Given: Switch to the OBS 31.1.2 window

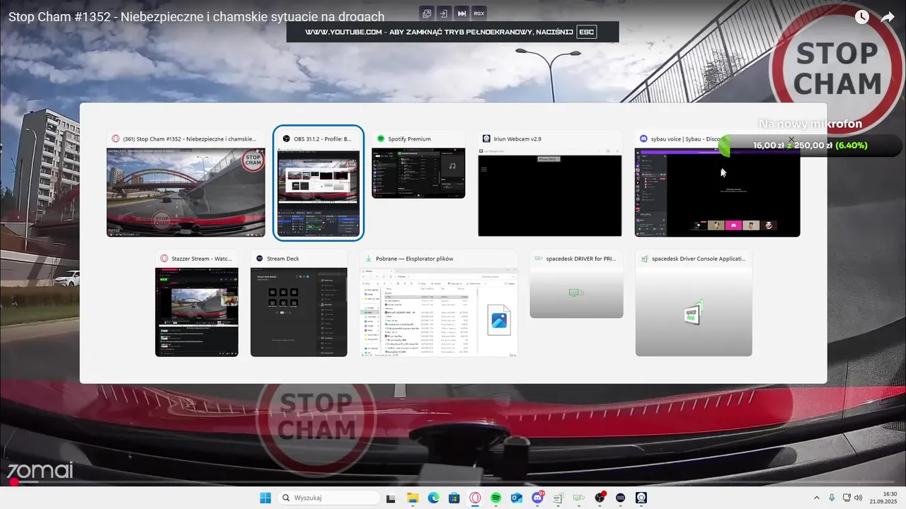Looking at the screenshot, I should (x=319, y=182).
